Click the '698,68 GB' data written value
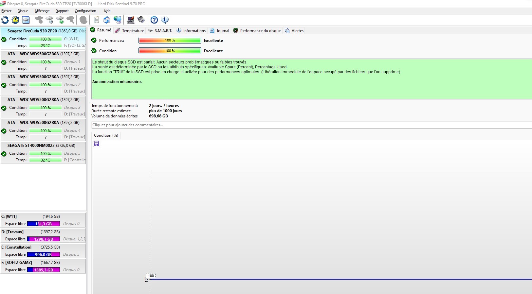The height and width of the screenshot is (294, 532). click(x=158, y=116)
